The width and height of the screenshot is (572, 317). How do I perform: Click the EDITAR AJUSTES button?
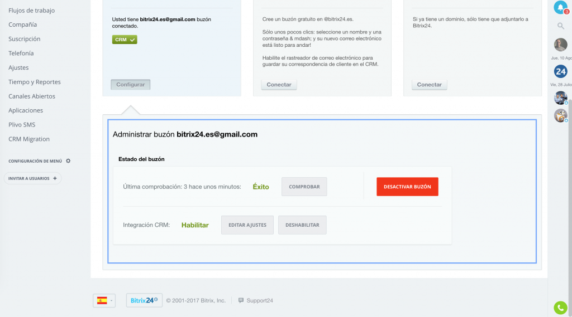(247, 225)
